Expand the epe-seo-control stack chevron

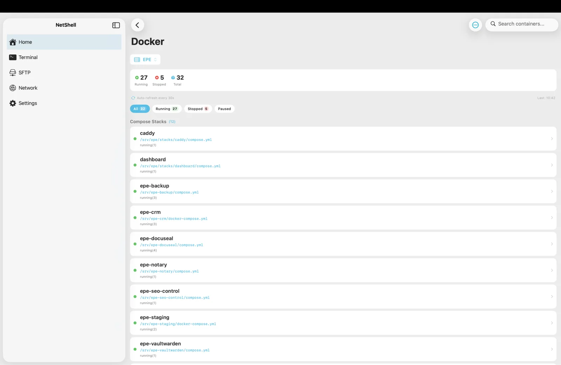(552, 297)
